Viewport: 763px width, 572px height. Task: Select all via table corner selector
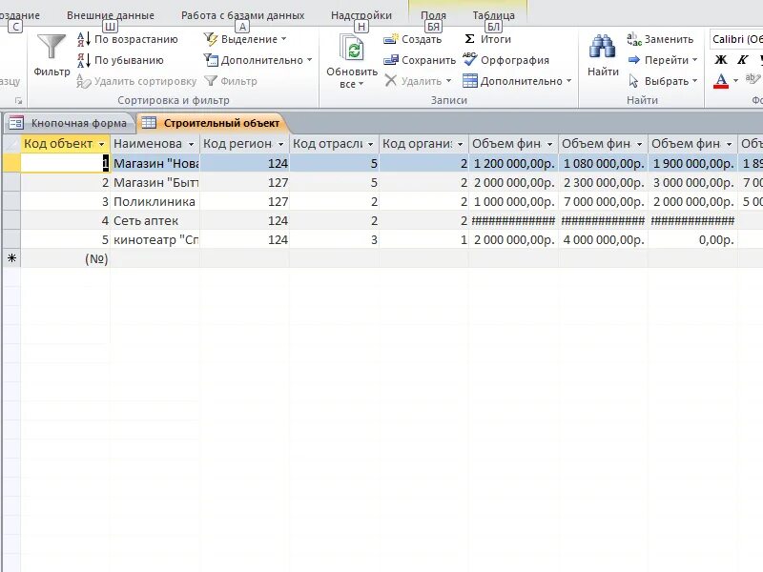pyautogui.click(x=11, y=144)
